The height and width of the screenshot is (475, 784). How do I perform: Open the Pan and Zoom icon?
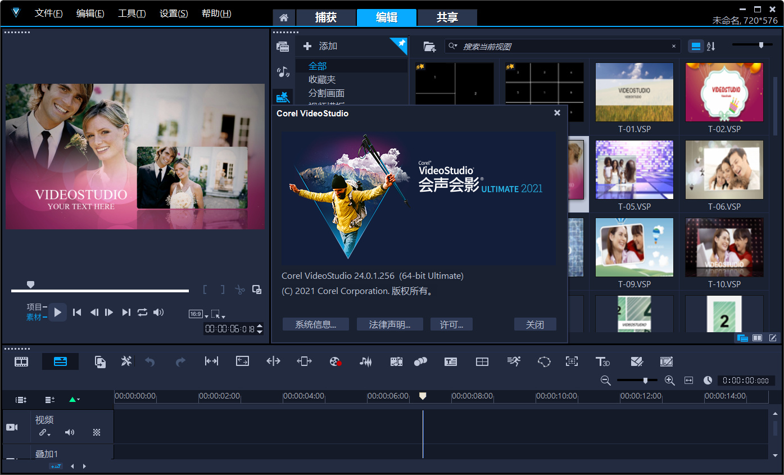click(572, 361)
